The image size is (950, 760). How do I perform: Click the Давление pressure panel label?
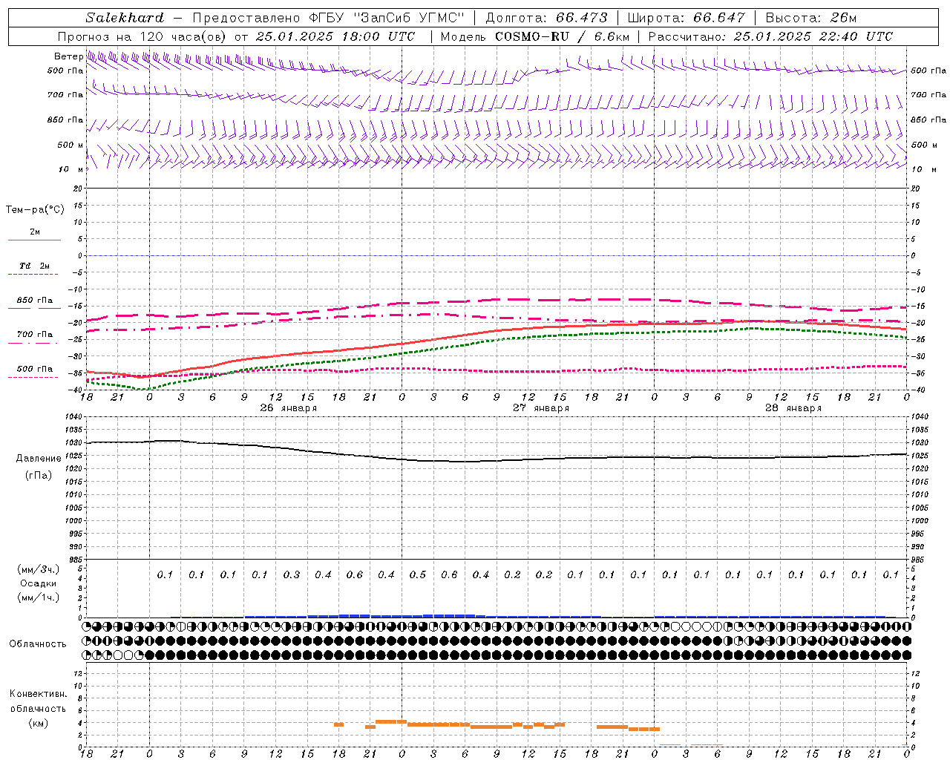39,459
